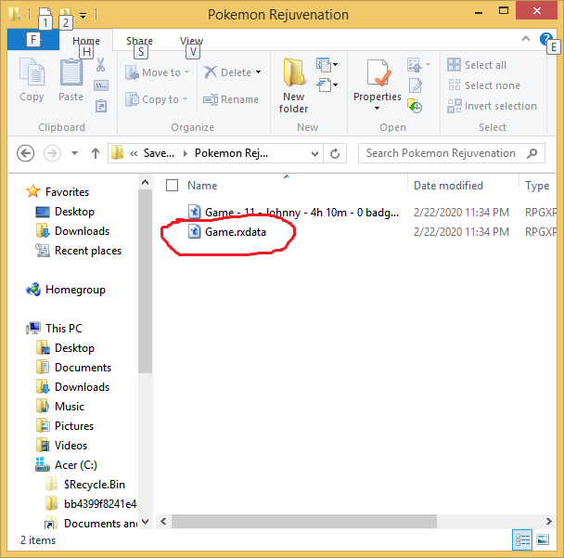The height and width of the screenshot is (558, 564).
Task: Click the History icon in Open group
Action: click(x=415, y=106)
